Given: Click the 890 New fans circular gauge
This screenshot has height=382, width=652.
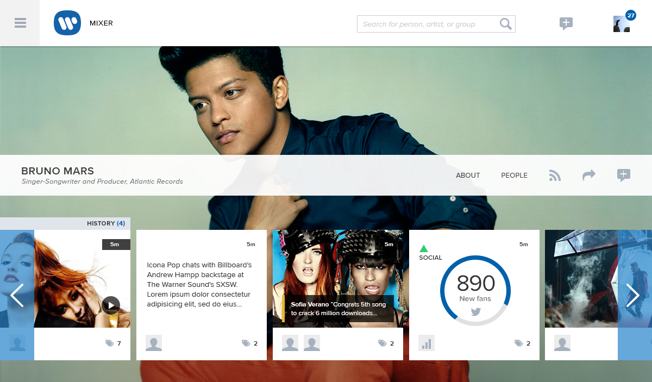Looking at the screenshot, I should 475,291.
